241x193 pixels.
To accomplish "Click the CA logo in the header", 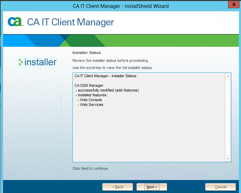I will click(15, 22).
